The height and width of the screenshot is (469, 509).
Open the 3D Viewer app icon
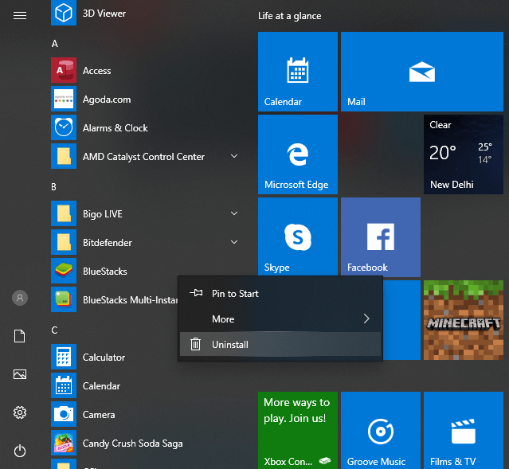click(x=64, y=13)
